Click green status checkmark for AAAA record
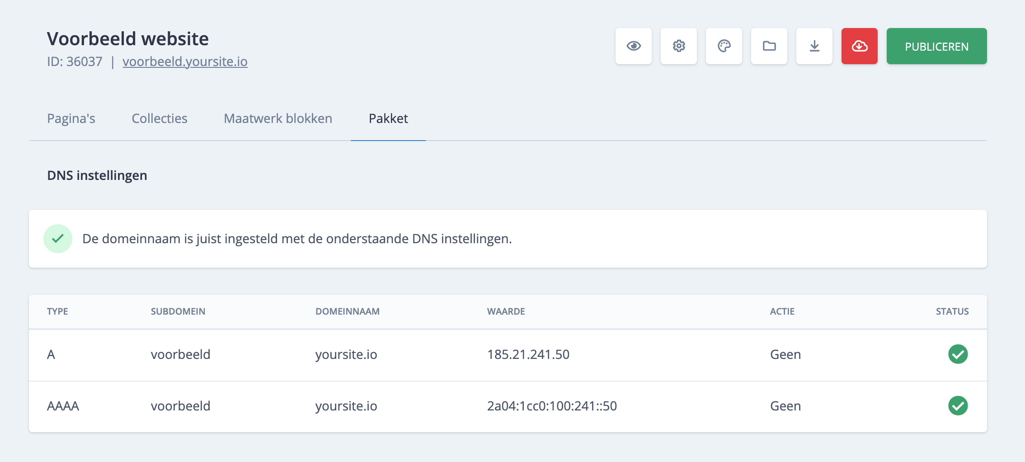Screen dimensions: 1025x462 [958, 406]
